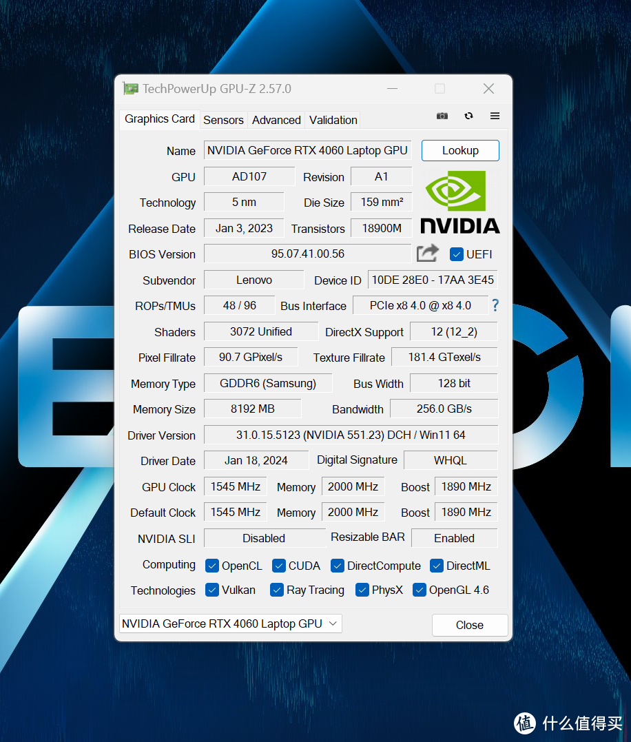
Task: Click the Revision value A1
Action: click(381, 176)
